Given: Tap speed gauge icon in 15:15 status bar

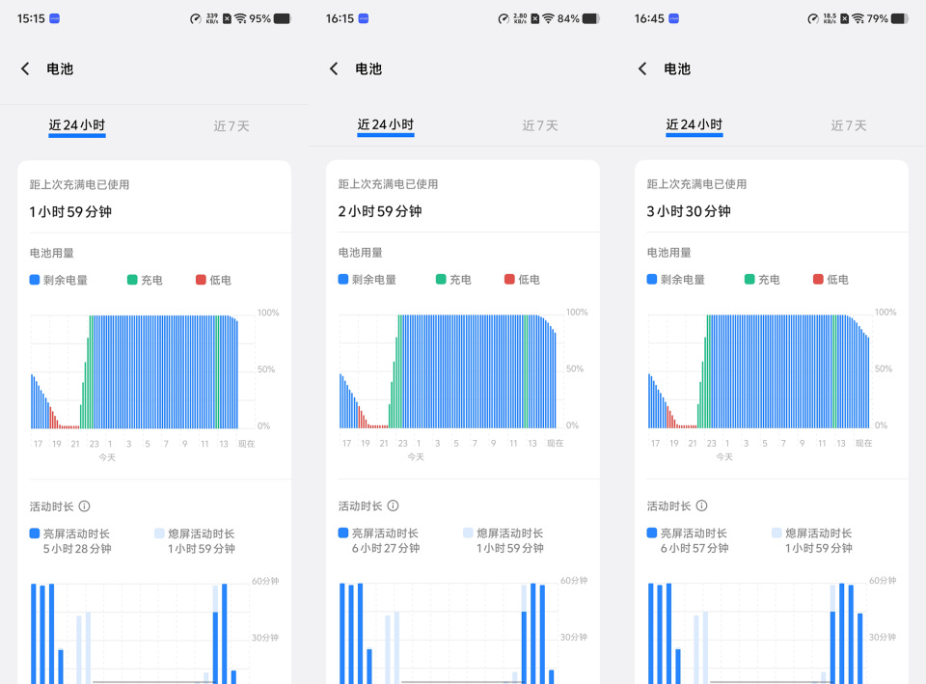Looking at the screenshot, I should tap(196, 19).
